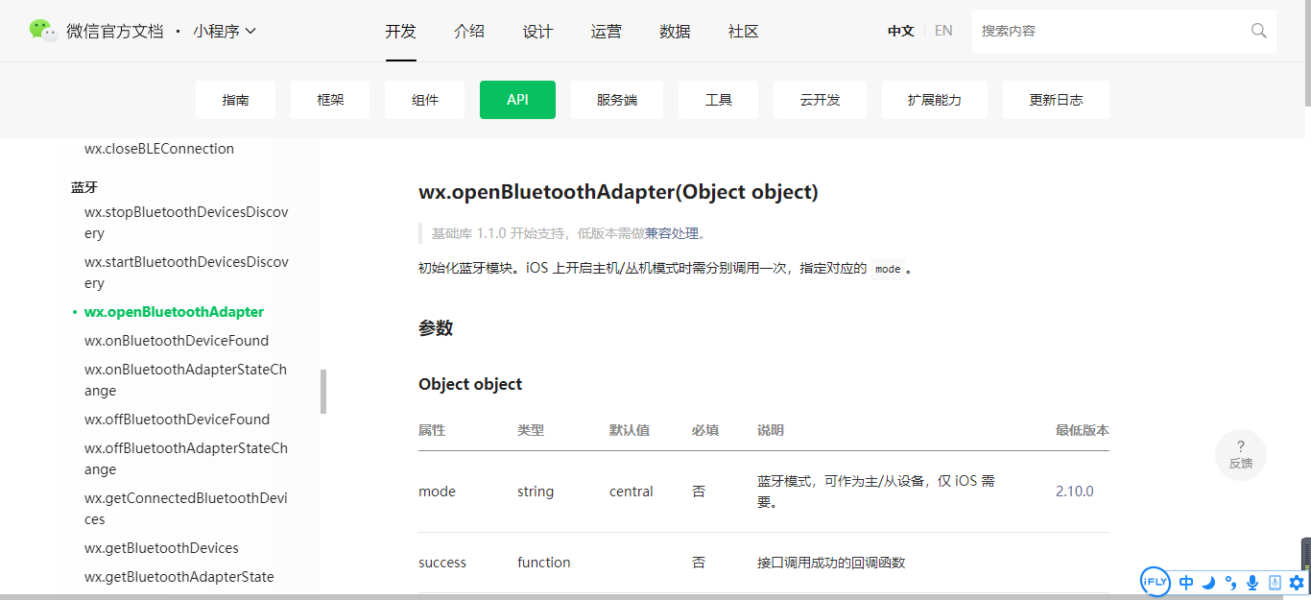Open the 云开发 section
Screen dimensions: 1311x600
click(820, 99)
